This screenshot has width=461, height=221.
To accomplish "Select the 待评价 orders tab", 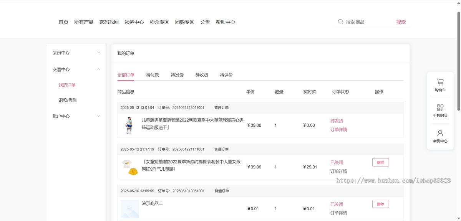I will coord(226,75).
